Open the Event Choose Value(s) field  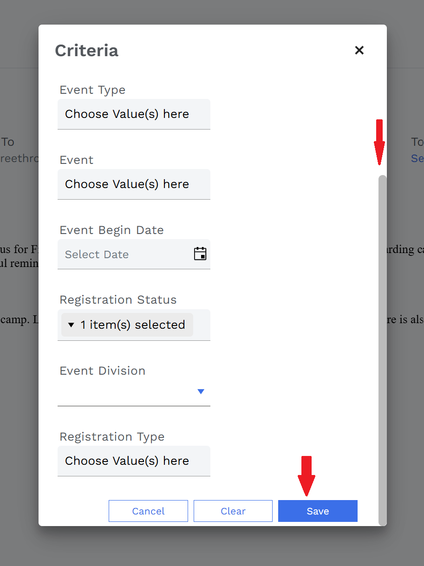(x=134, y=184)
